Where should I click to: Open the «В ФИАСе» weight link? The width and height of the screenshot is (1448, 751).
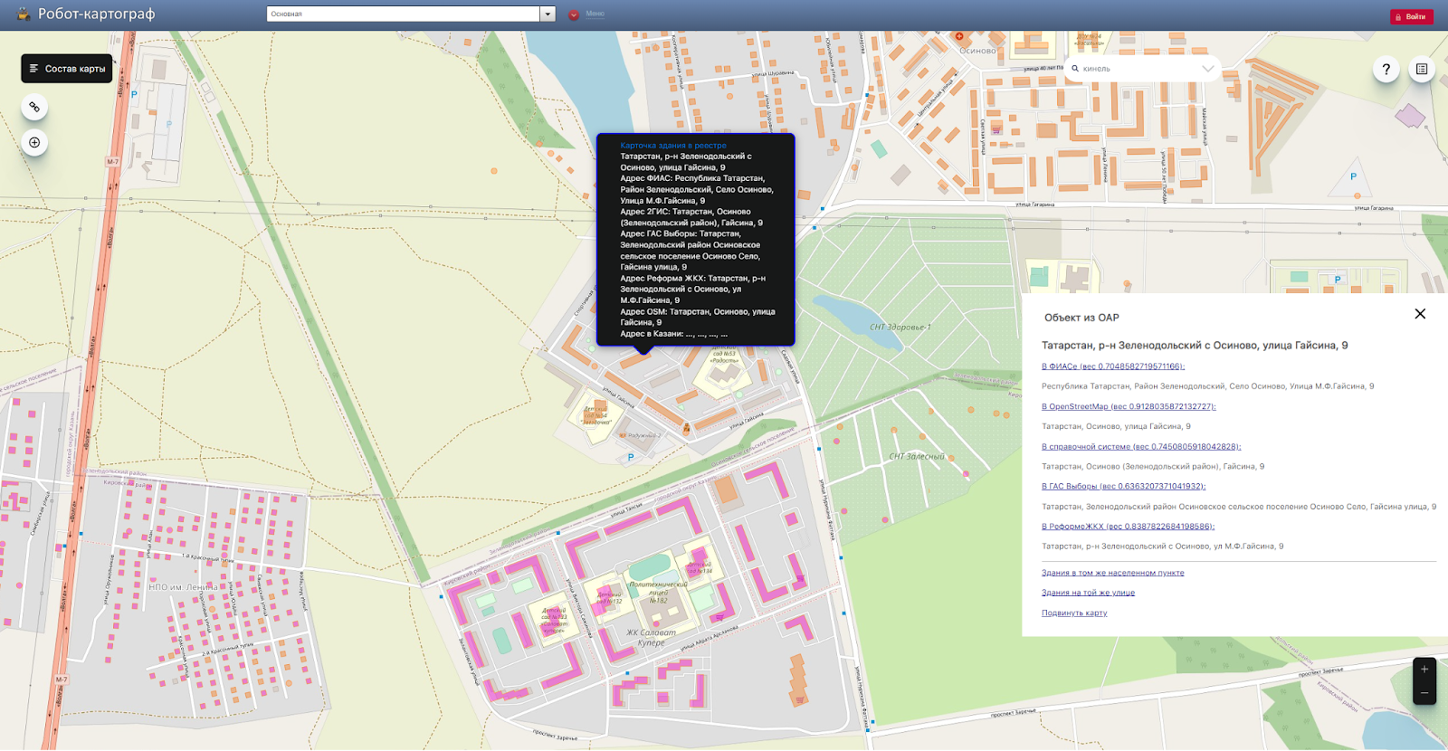point(1113,366)
